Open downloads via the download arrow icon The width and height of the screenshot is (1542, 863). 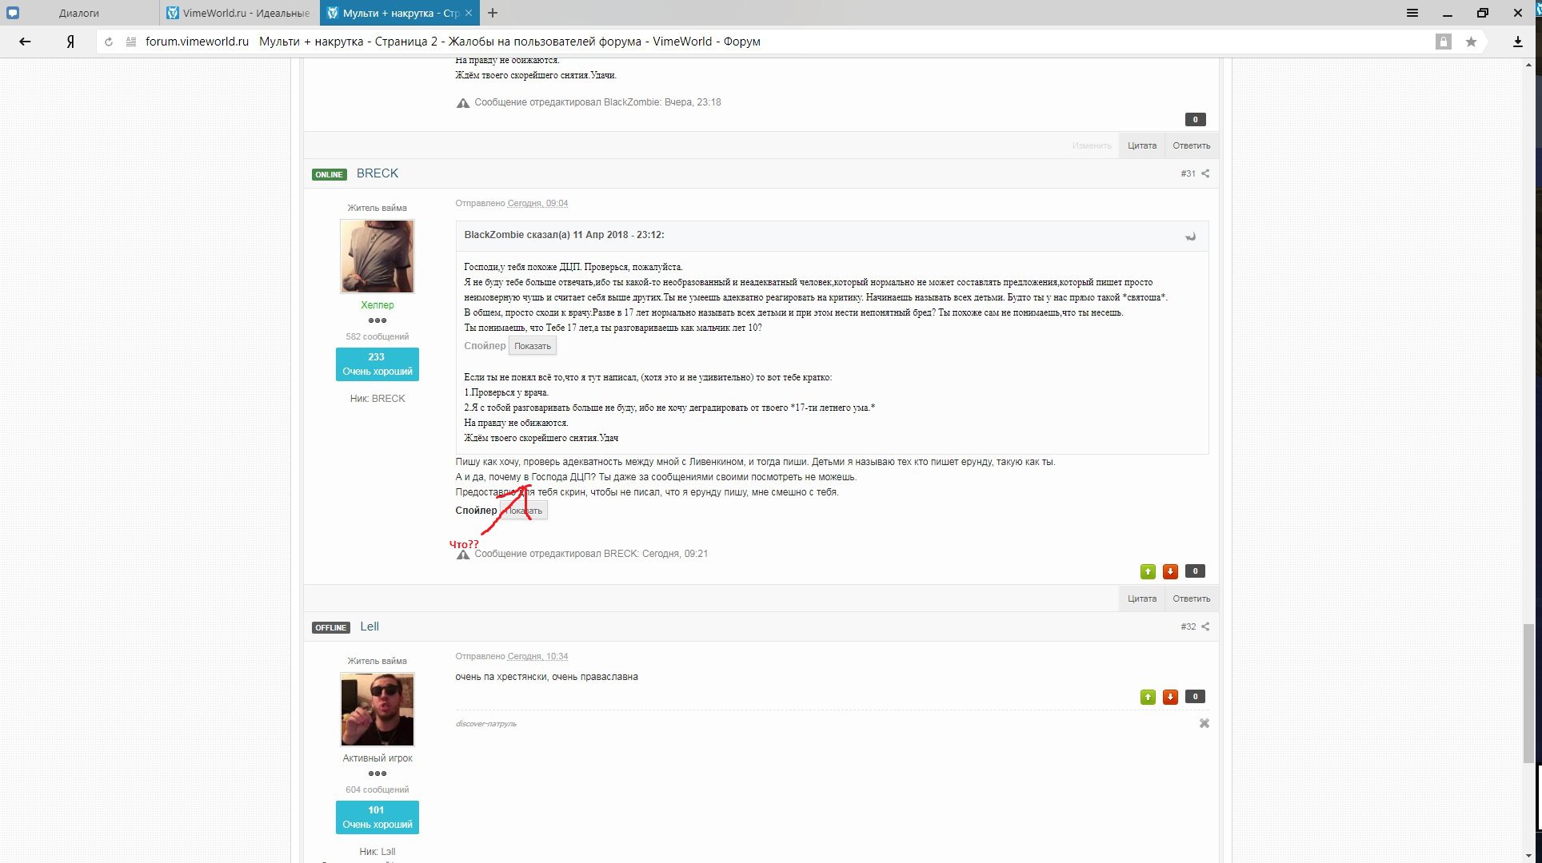[1517, 42]
